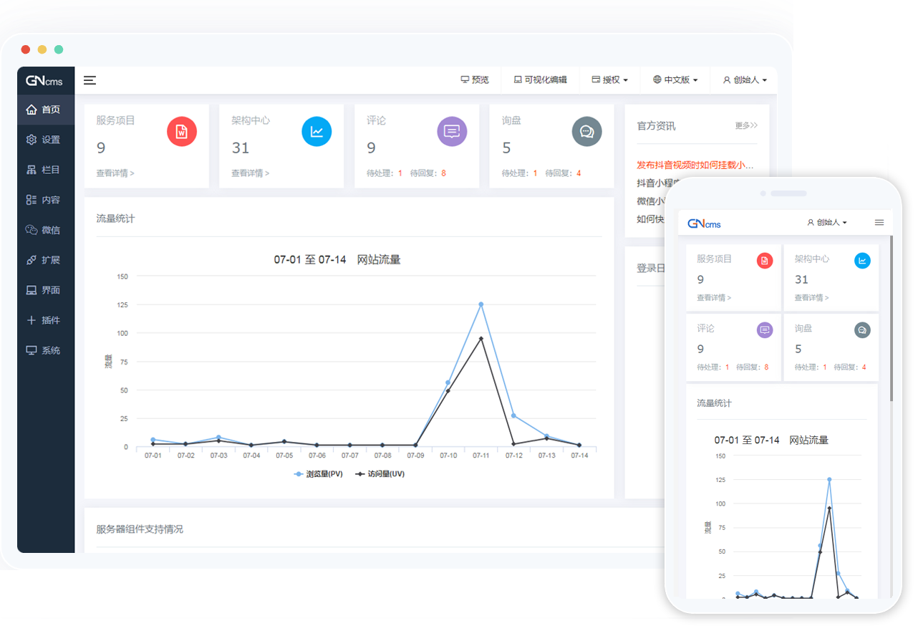Go to 插件 in the sidebar
Viewport: 918px width, 636px height.
pos(44,321)
